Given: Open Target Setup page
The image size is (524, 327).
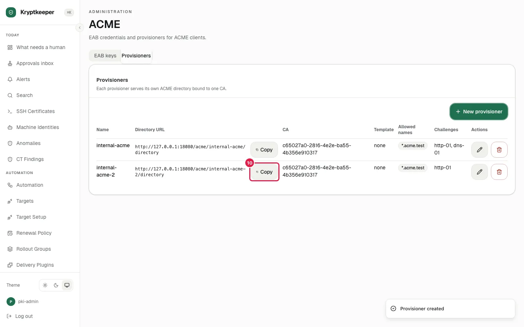Looking at the screenshot, I should pyautogui.click(x=40, y=217).
